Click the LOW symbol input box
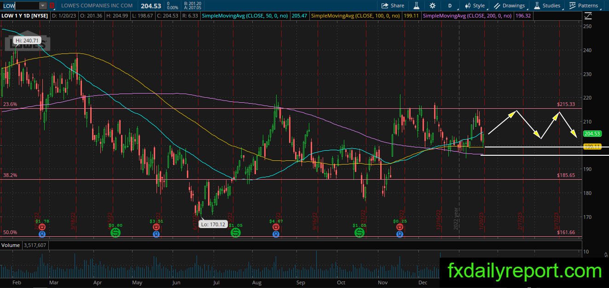The image size is (609, 288). (20, 6)
